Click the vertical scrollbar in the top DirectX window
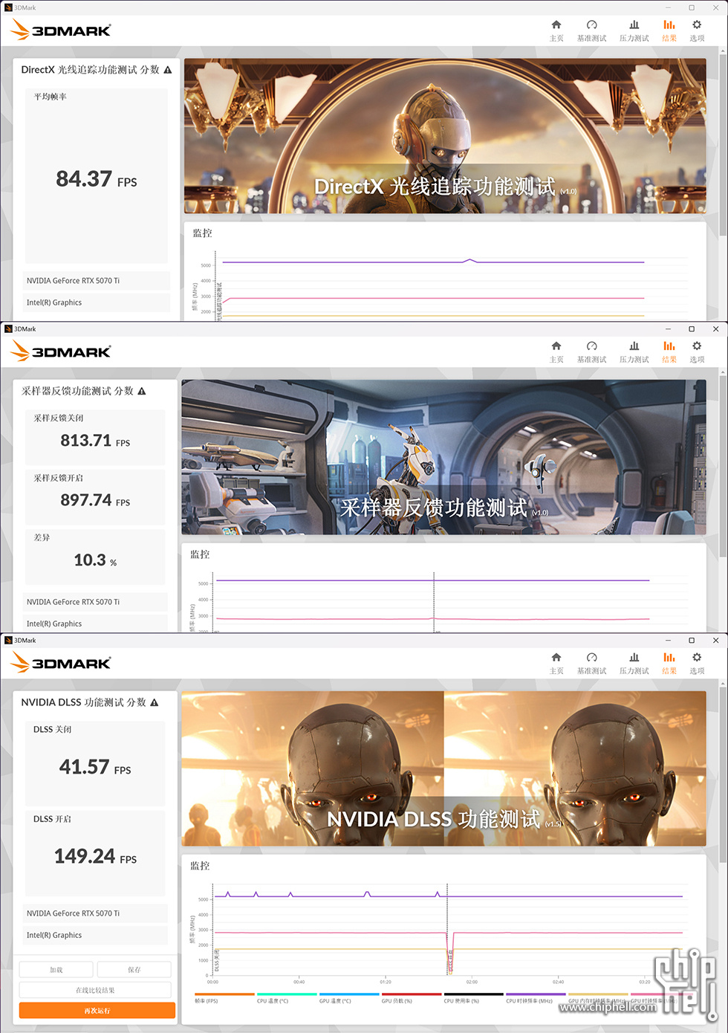The width and height of the screenshot is (728, 1033). (723, 149)
